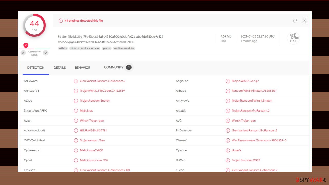
Task: Click the warning icon in the Cynet row
Action: coord(76,160)
